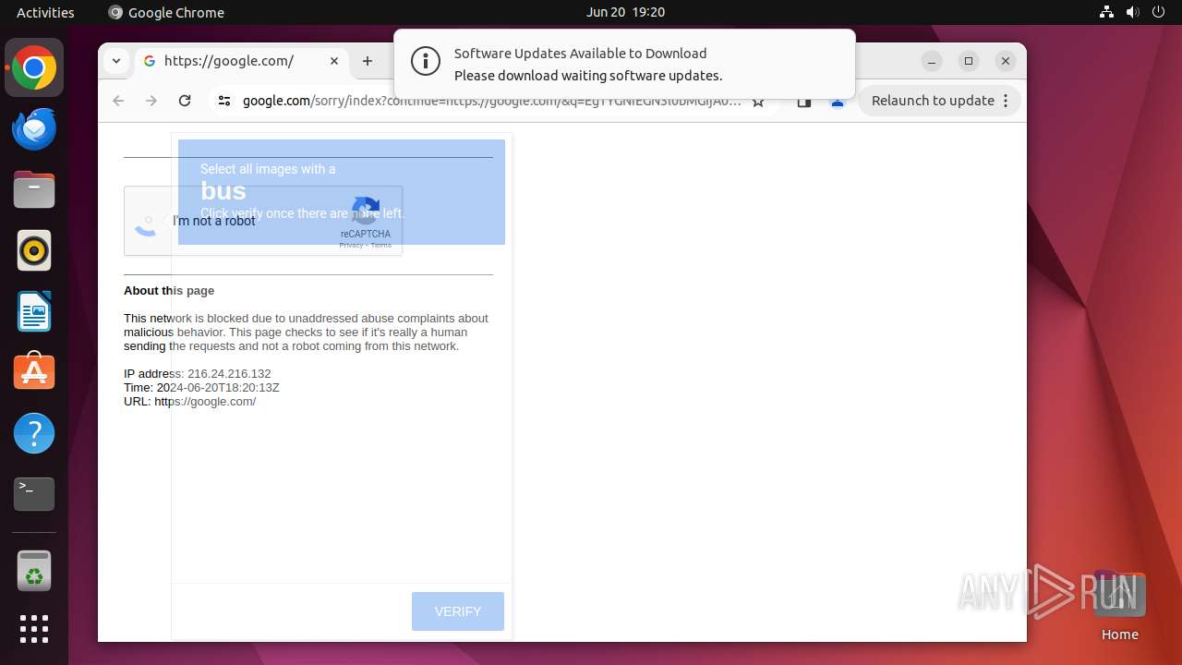Expand the tab search dropdown
The image size is (1182, 665).
click(115, 61)
